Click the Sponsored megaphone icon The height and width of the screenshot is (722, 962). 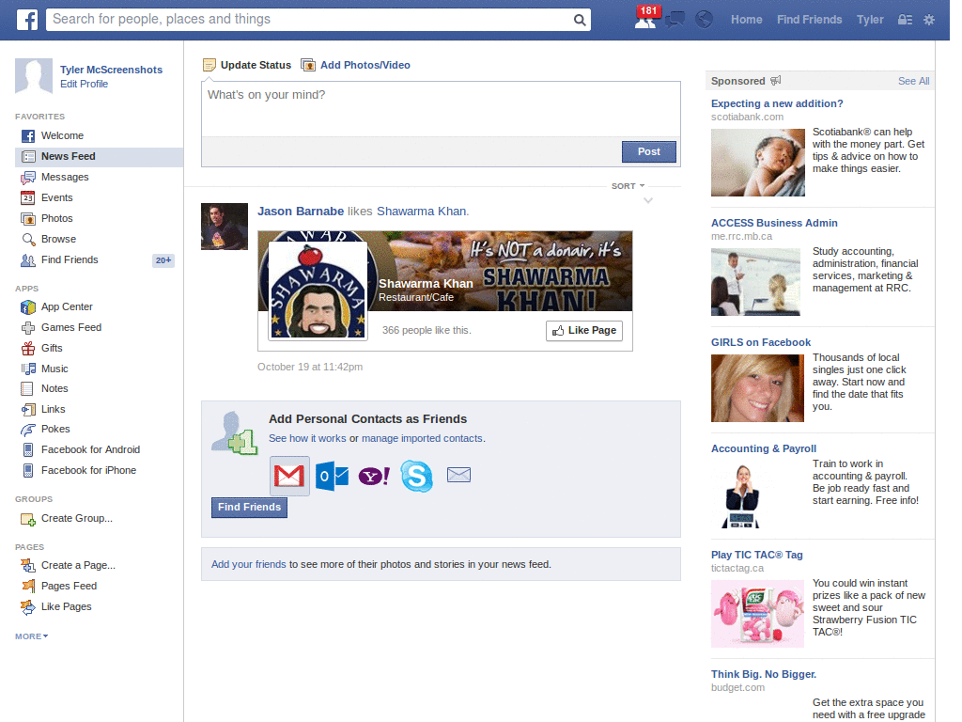[x=776, y=81]
